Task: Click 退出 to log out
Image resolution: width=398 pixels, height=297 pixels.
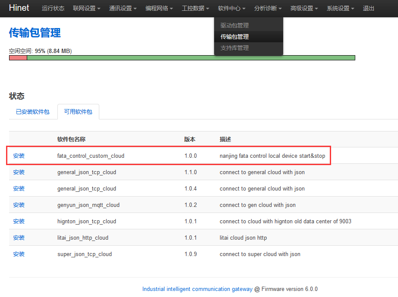Action: [x=369, y=9]
